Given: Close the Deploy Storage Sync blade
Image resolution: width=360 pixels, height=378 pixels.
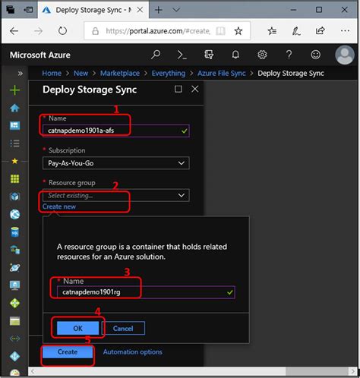Looking at the screenshot, I should point(195,89).
